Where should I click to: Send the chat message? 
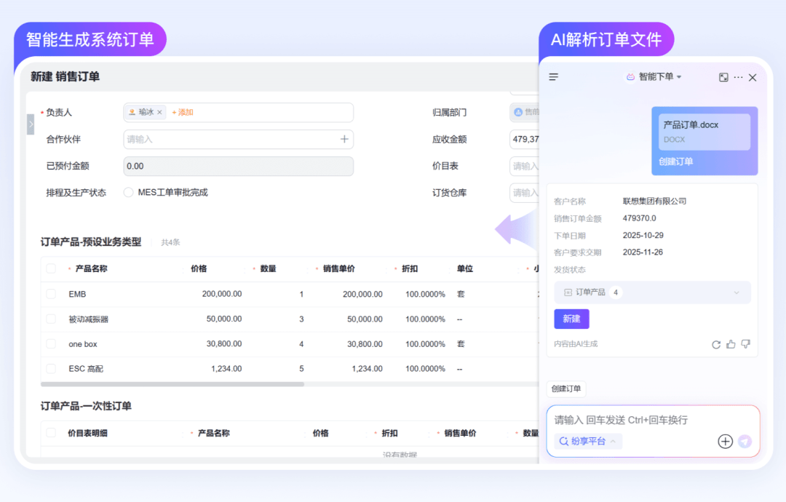[744, 441]
